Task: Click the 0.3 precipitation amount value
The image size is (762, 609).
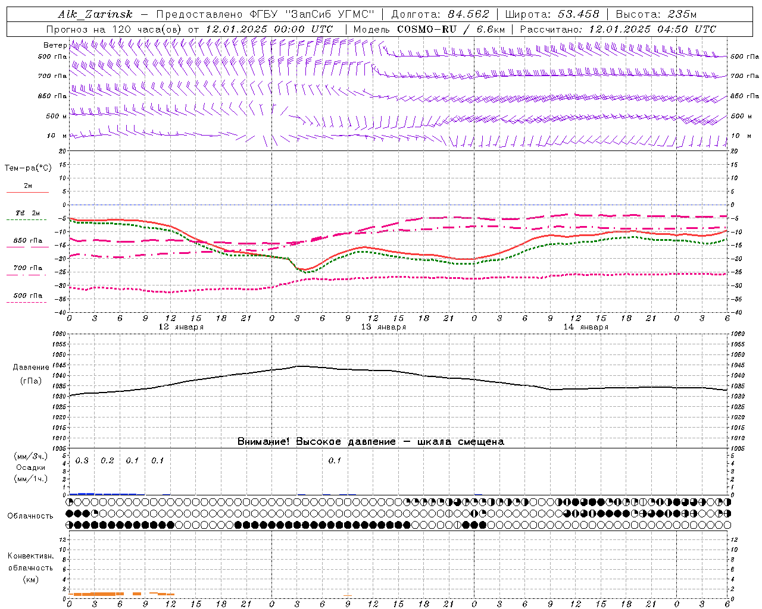Action: [x=82, y=461]
